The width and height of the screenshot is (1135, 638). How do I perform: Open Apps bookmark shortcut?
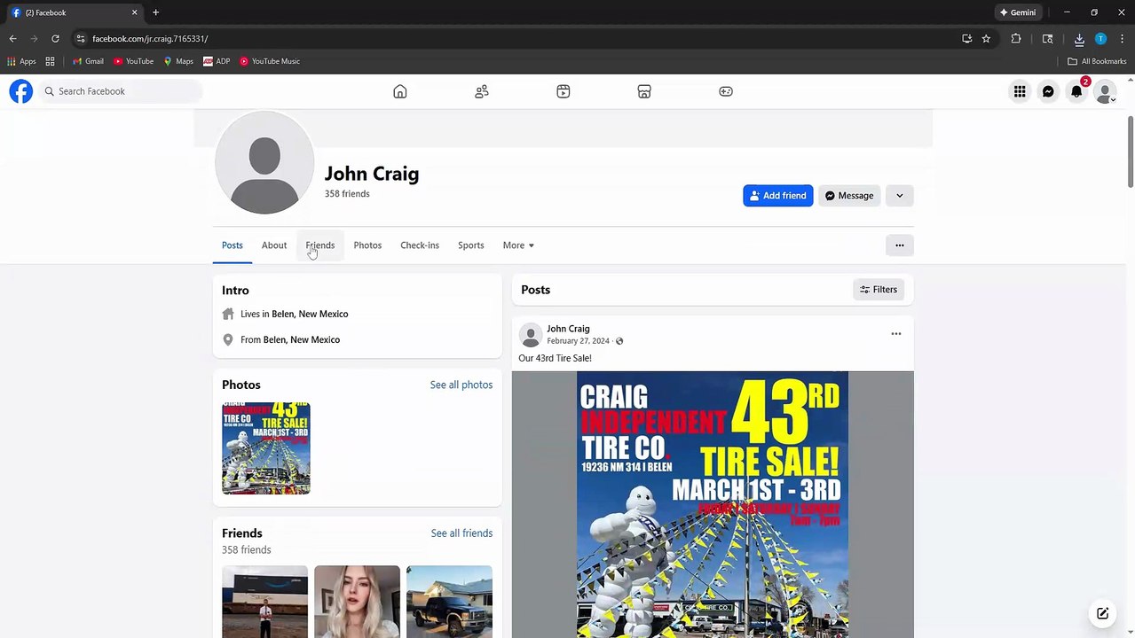pos(21,61)
